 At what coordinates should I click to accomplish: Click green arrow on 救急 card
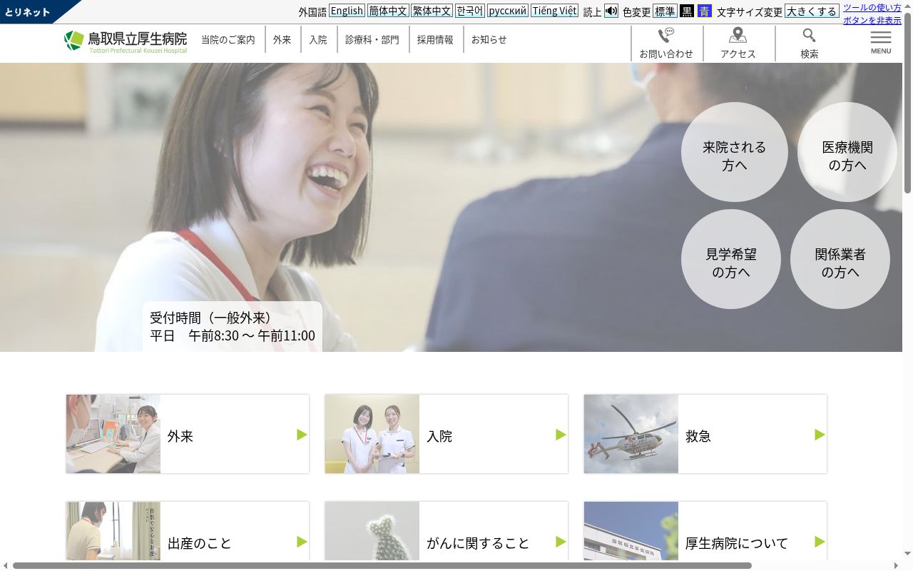[820, 435]
